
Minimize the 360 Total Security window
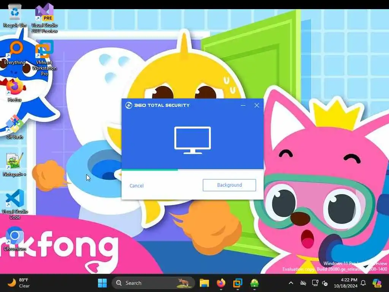[x=243, y=105]
